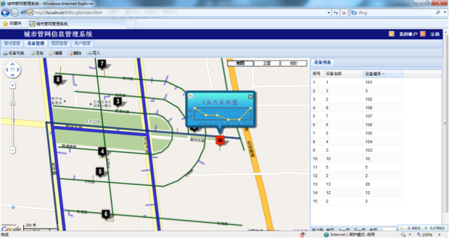The width and height of the screenshot is (449, 238).
Task: Expand browser zoom level 100% dropdown
Action: coord(439,235)
